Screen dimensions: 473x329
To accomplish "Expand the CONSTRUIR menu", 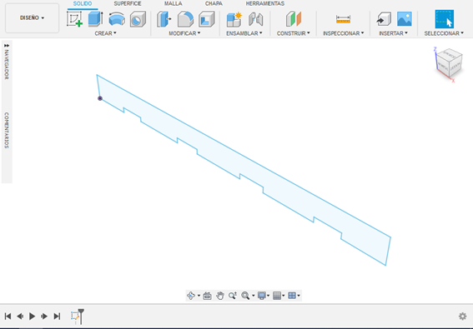I will click(x=294, y=33).
